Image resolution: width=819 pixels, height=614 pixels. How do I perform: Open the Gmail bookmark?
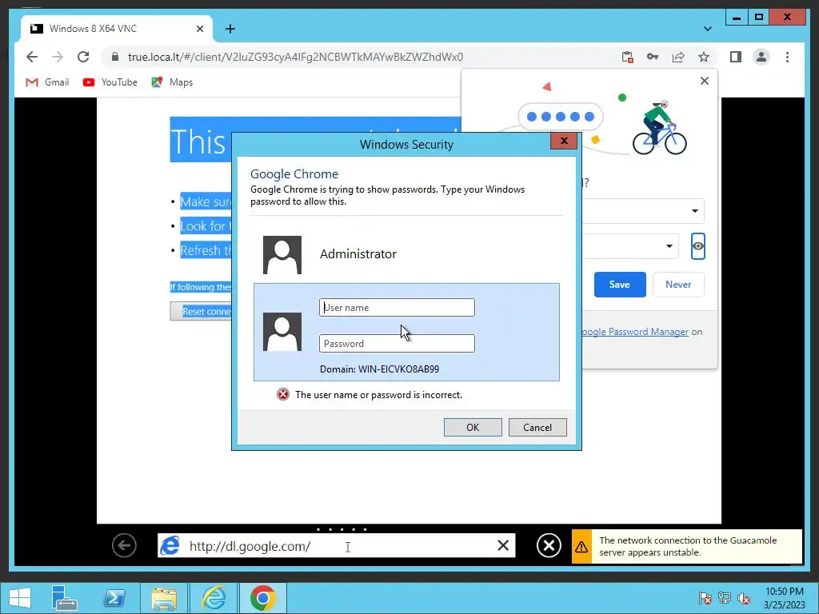(x=47, y=82)
